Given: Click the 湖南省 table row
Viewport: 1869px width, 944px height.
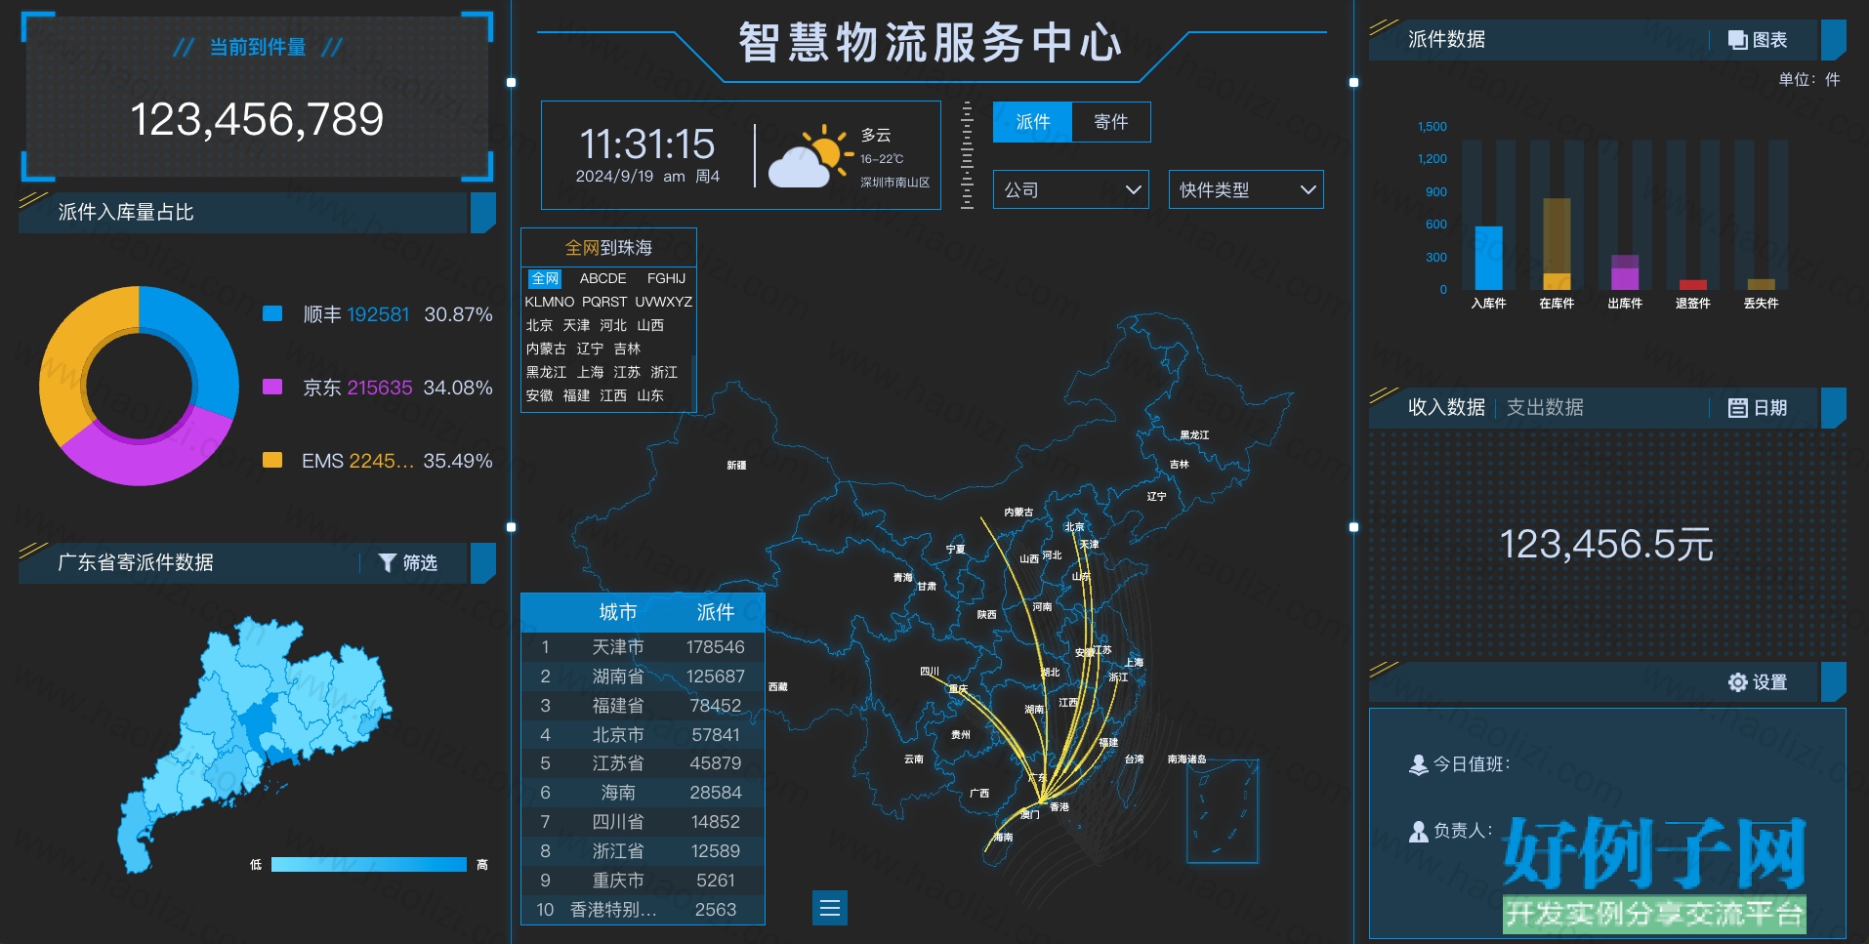Looking at the screenshot, I should click(643, 677).
